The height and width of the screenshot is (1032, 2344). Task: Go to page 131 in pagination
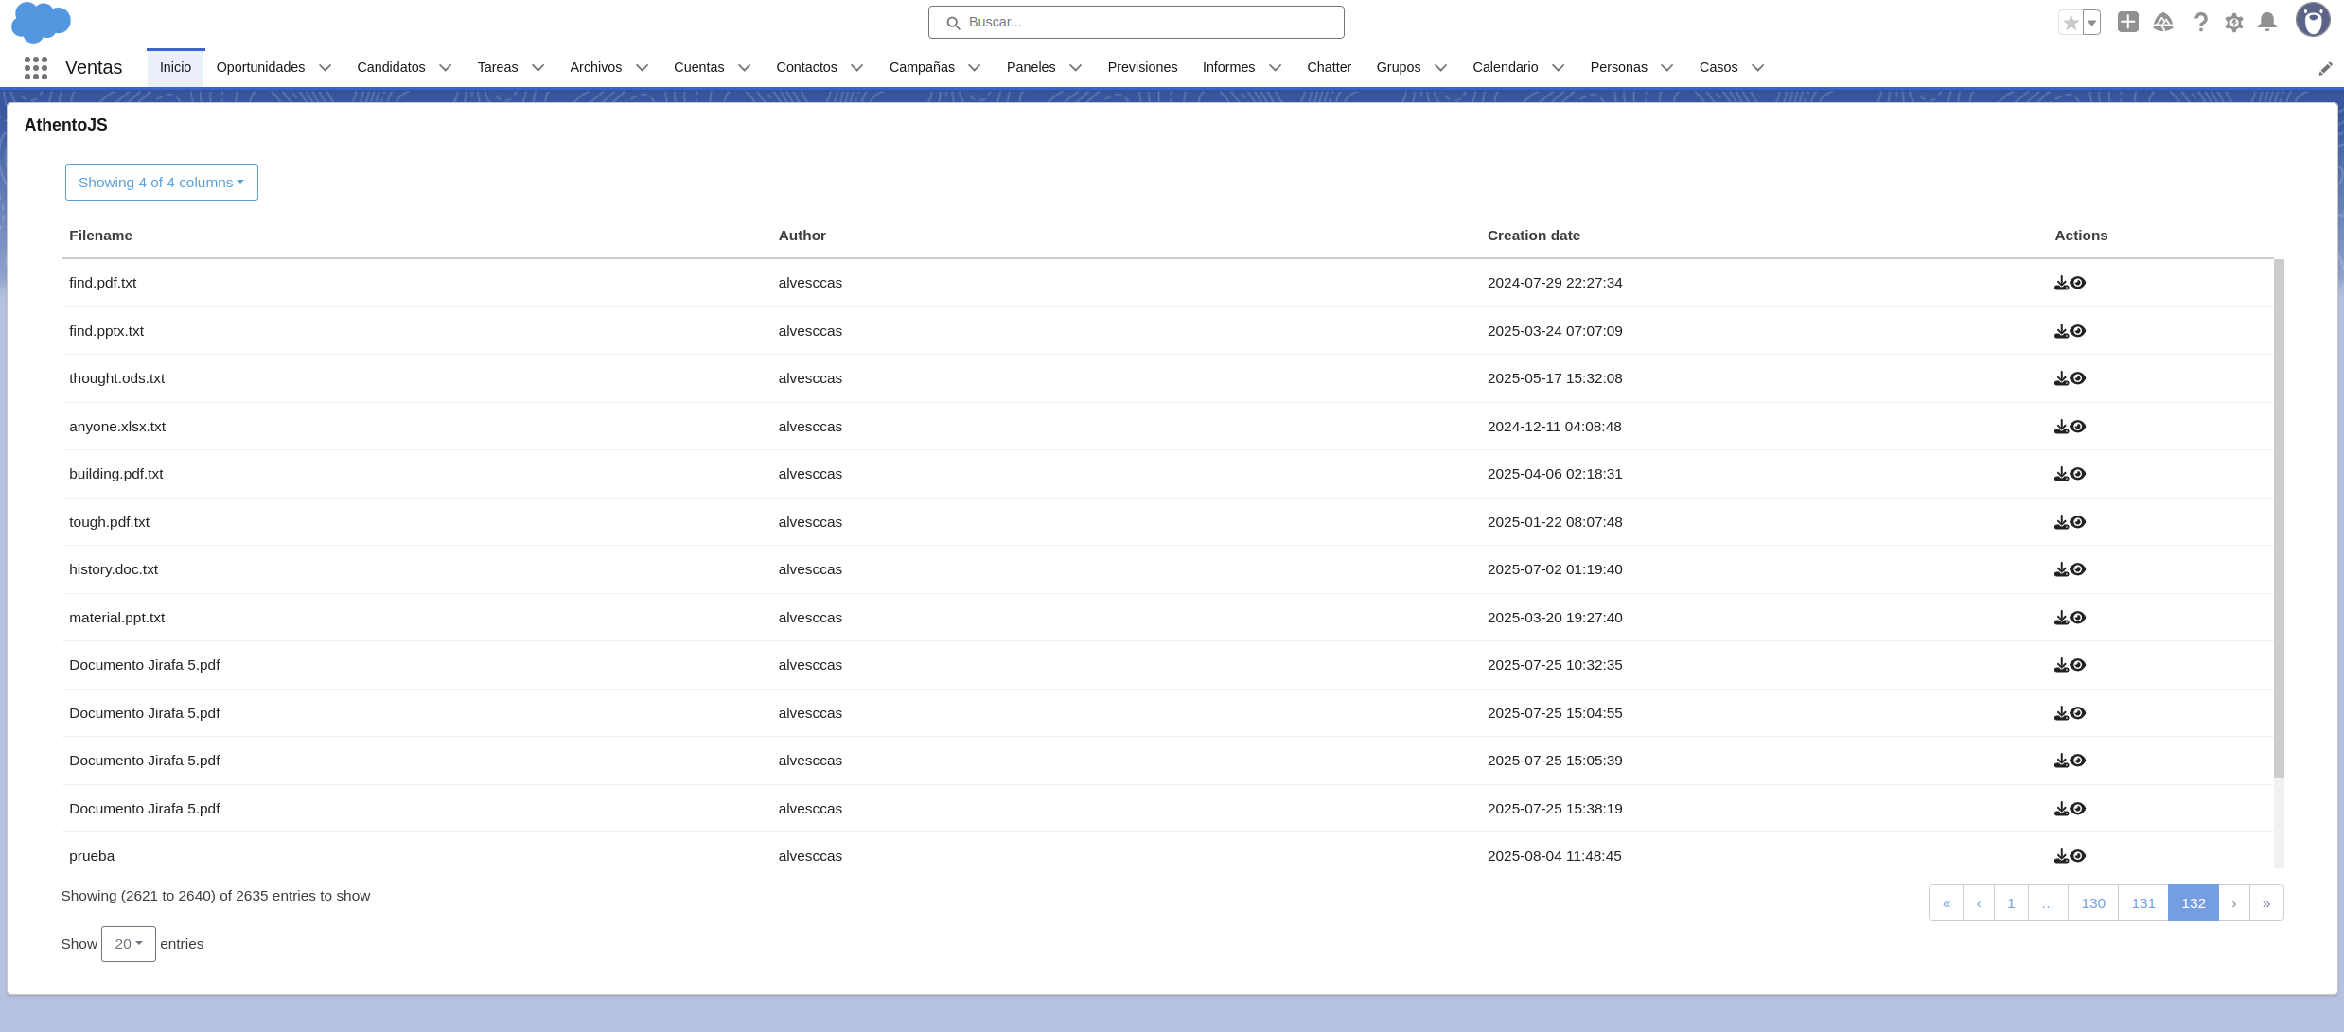[2142, 903]
